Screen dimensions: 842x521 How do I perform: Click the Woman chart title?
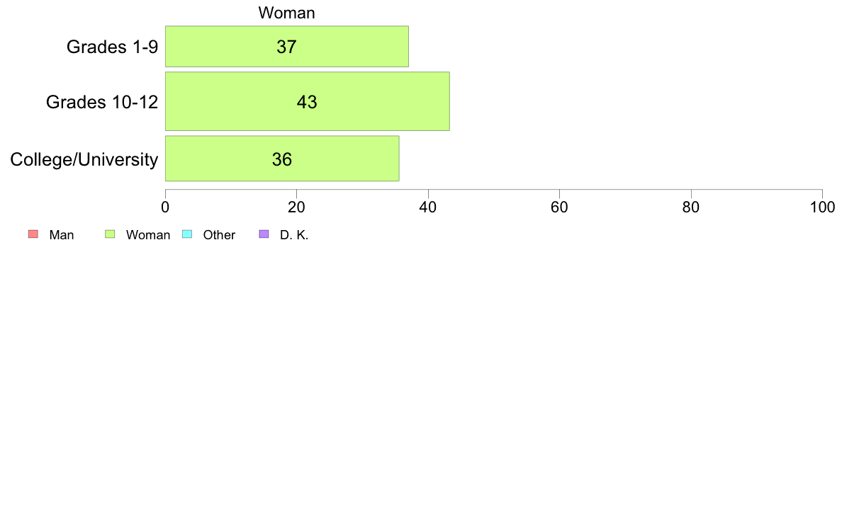(286, 13)
